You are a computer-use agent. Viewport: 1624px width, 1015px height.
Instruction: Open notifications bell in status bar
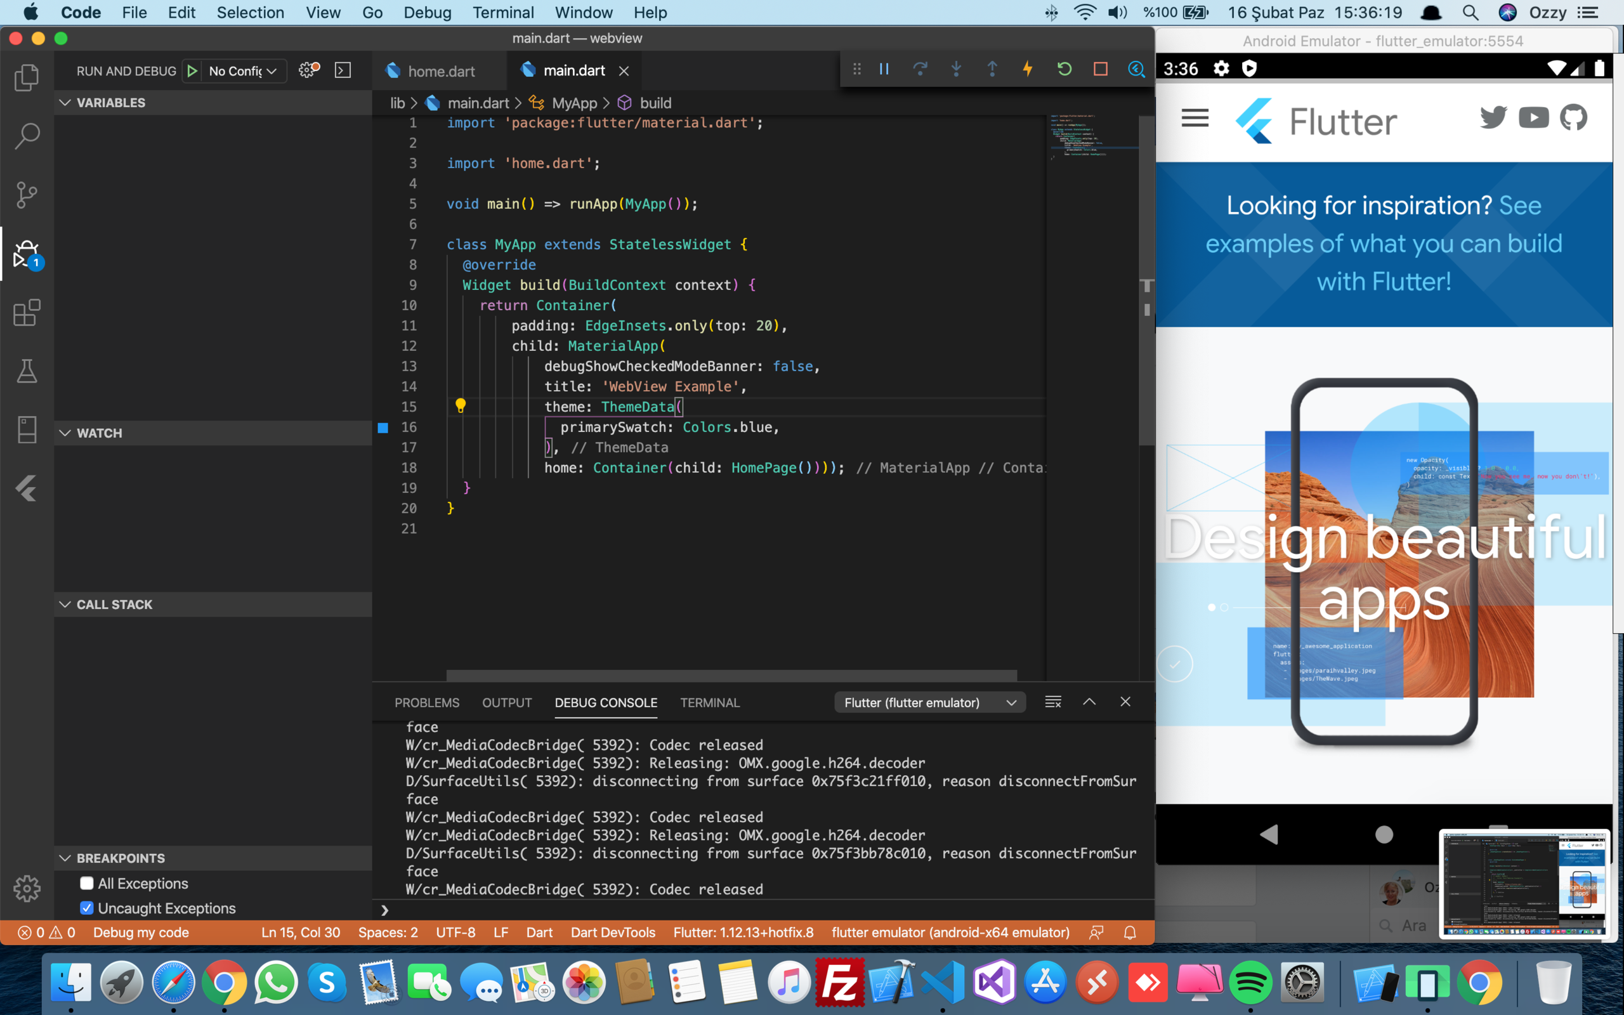point(1130,933)
